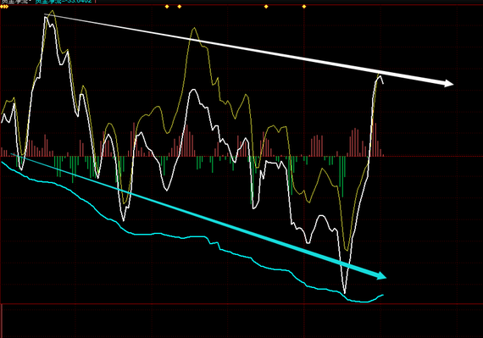Select the last yellow diamond marker on top
The height and width of the screenshot is (338, 483).
(304, 7)
